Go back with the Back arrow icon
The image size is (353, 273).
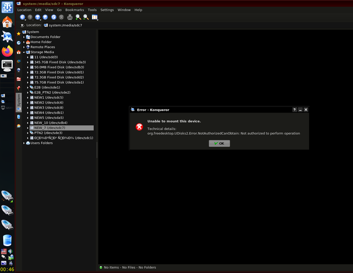22,17
